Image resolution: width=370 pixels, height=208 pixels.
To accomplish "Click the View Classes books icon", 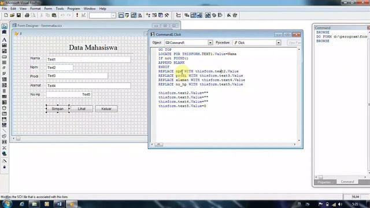I will coord(4,32).
